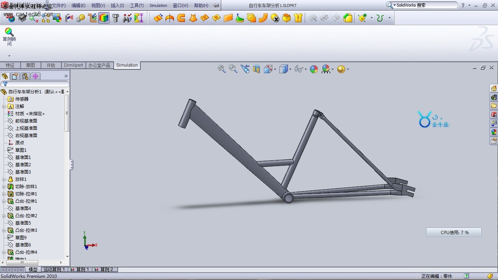Image resolution: width=498 pixels, height=280 pixels.
Task: Expand the 凸台-拉伸3 feature node
Action: tap(4, 230)
